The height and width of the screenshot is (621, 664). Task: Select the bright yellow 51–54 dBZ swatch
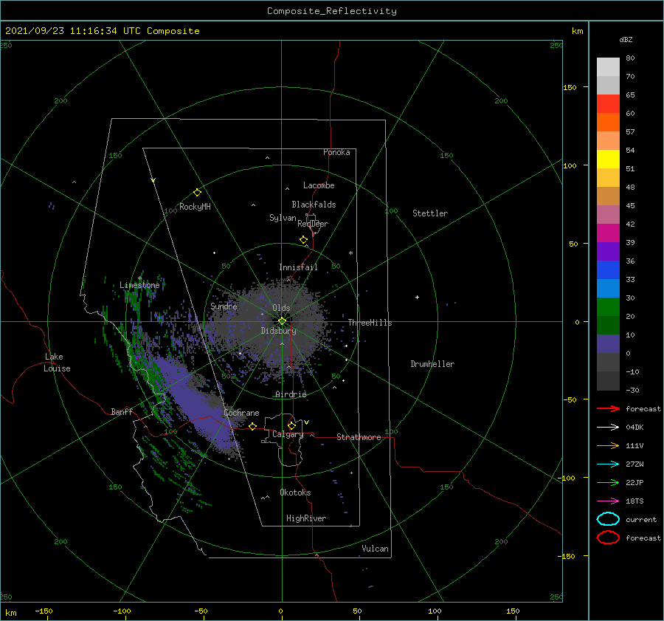click(608, 159)
